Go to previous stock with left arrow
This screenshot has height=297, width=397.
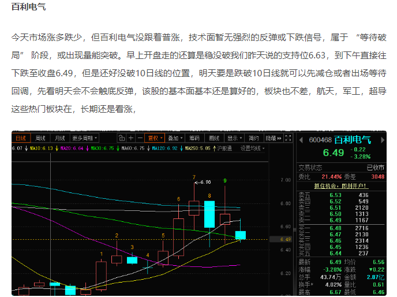pos(301,140)
